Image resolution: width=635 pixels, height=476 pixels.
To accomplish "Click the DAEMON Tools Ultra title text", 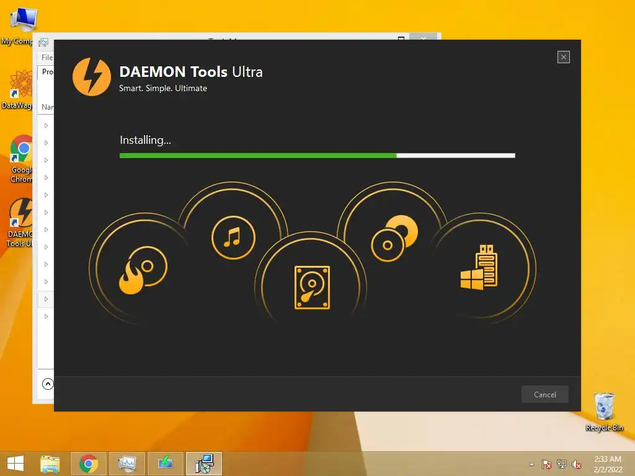I will (191, 72).
